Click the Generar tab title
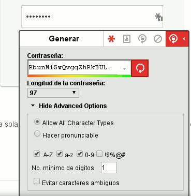The image size is (191, 196). pyautogui.click(x=64, y=39)
